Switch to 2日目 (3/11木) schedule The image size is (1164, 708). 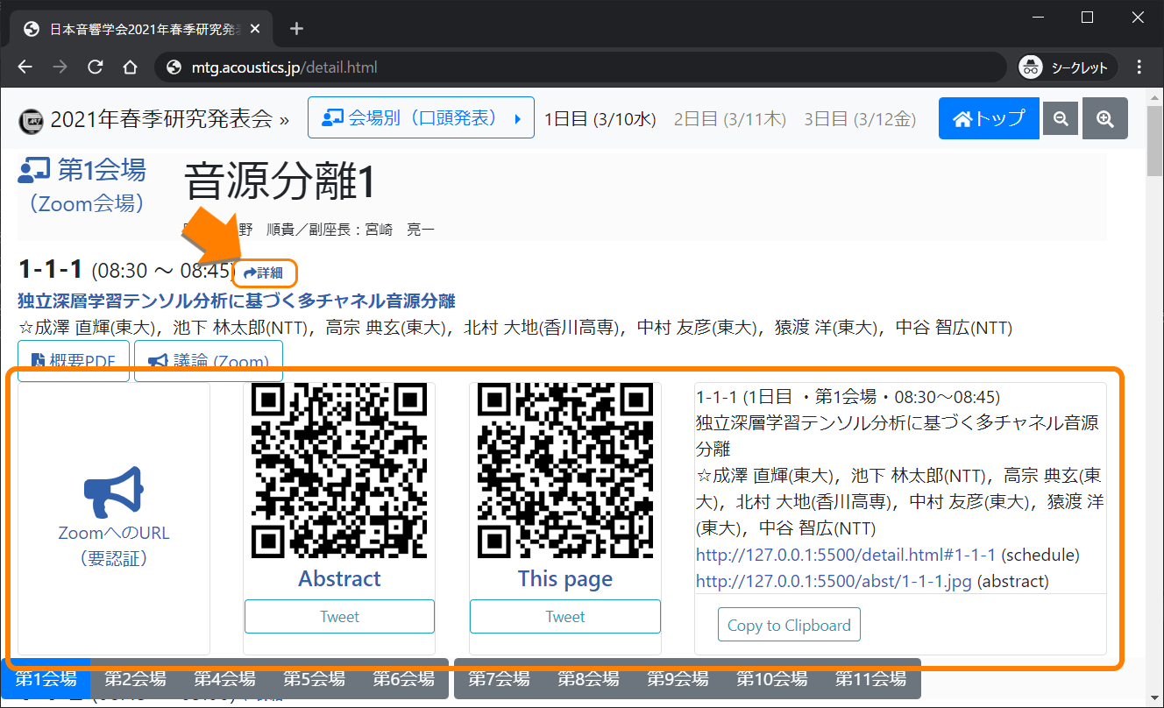[729, 119]
